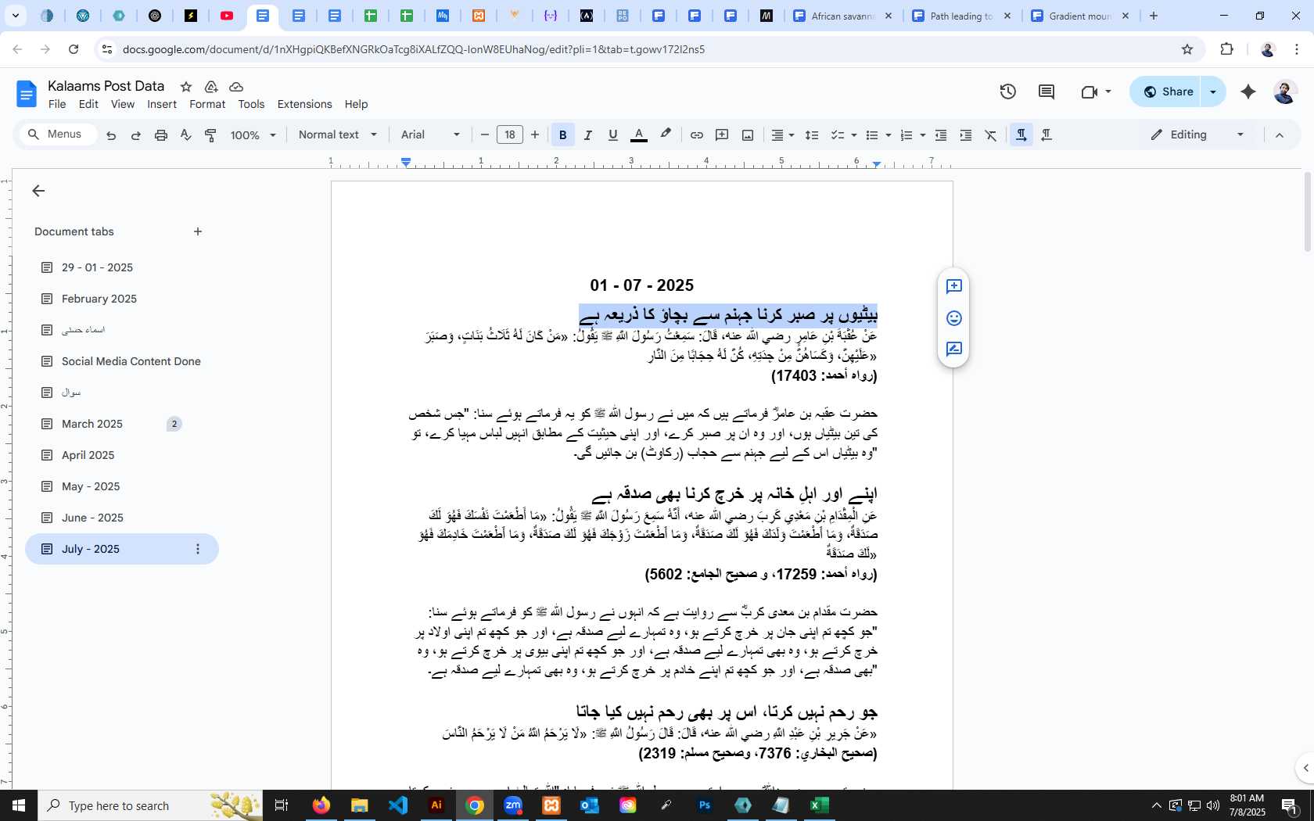This screenshot has width=1314, height=821.
Task: Add comment from page margin button
Action: tap(953, 286)
